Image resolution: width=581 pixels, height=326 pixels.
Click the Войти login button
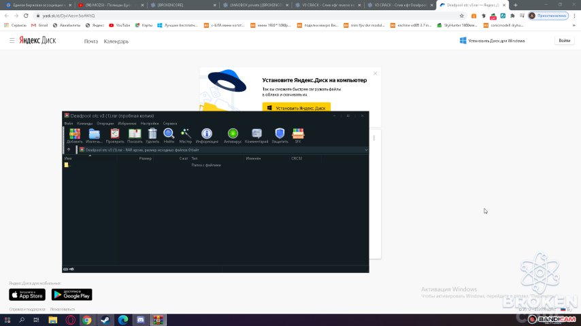564,40
